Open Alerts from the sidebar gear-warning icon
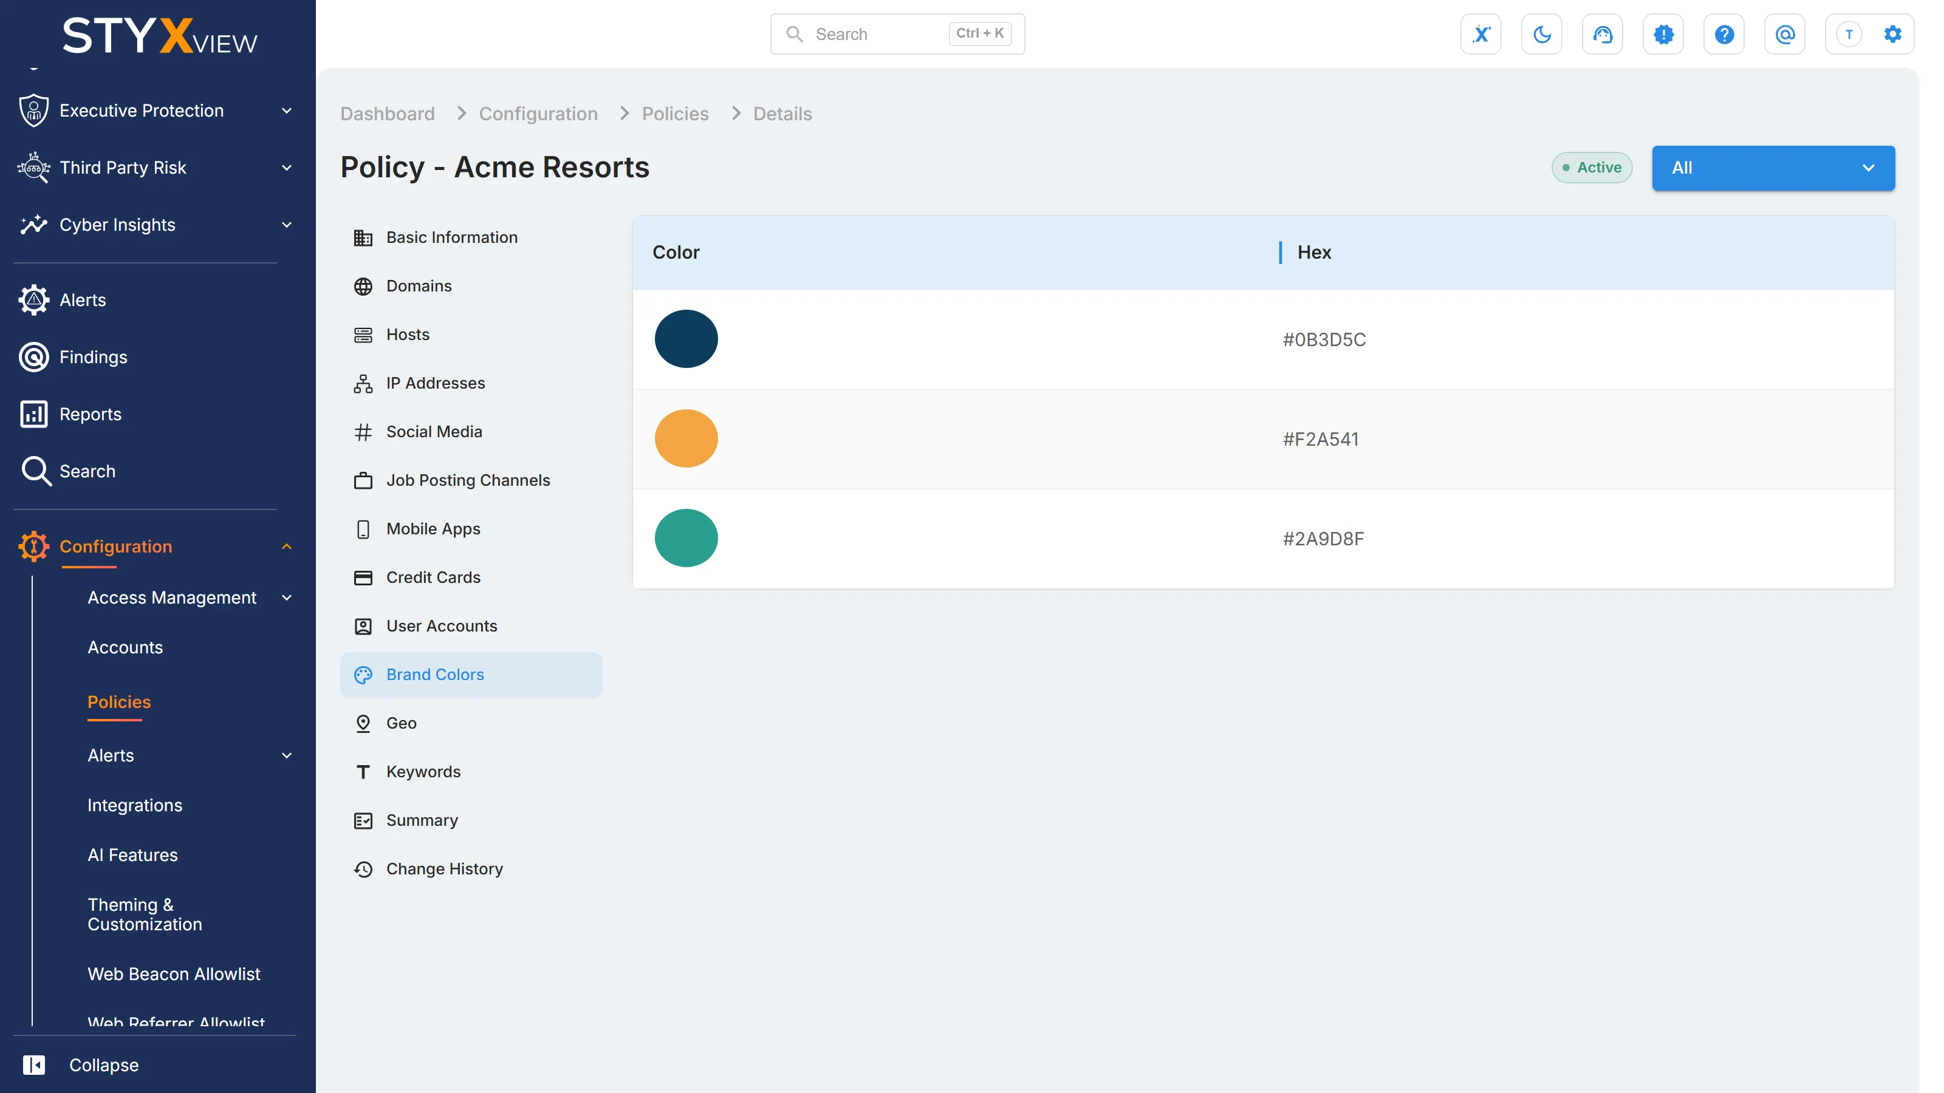Screen dimensions: 1944x1093 pyautogui.click(x=34, y=300)
